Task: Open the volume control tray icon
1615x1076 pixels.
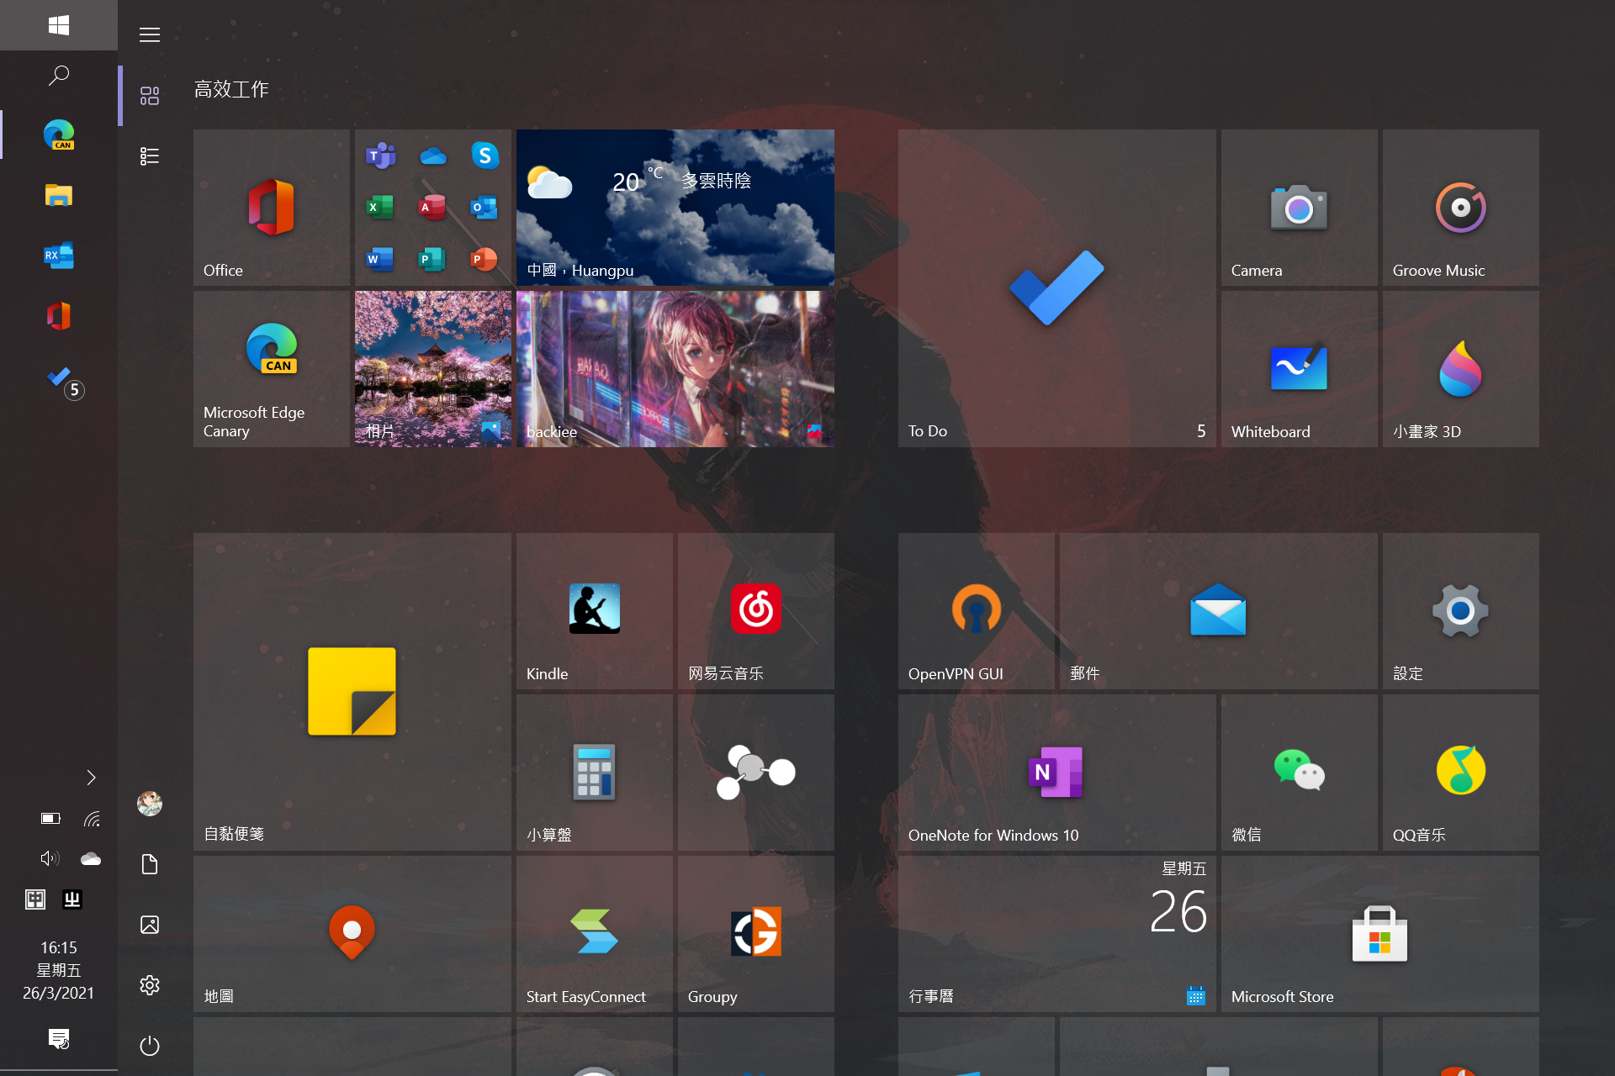Action: 50,858
